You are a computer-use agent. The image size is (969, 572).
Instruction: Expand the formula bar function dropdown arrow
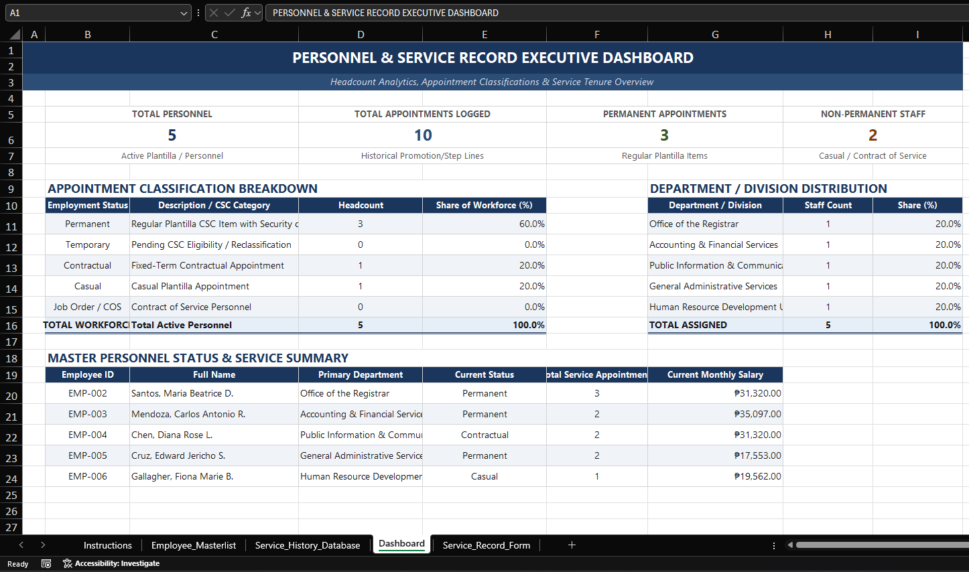click(x=257, y=13)
